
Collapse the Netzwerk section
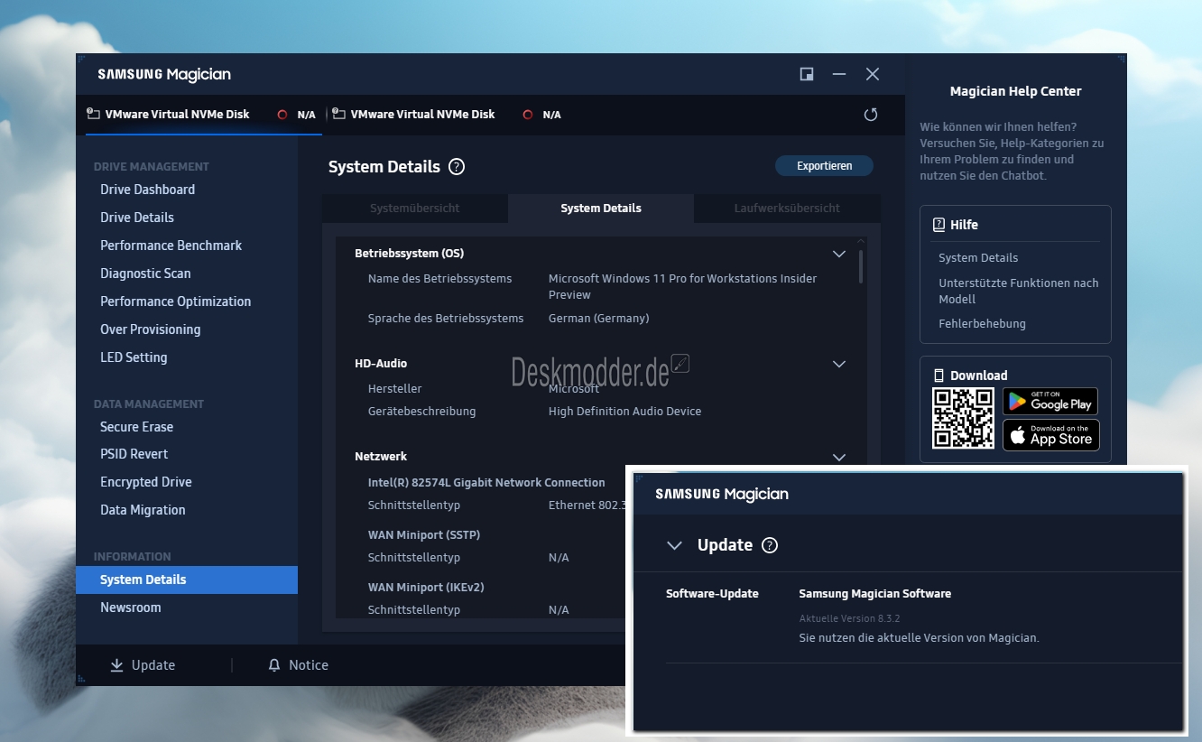pos(839,457)
